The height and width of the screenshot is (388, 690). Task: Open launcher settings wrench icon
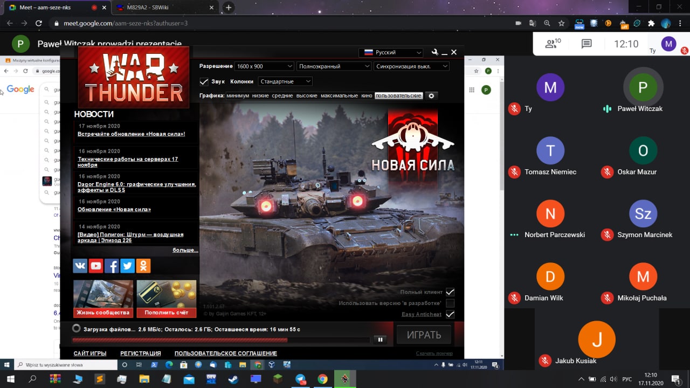coord(435,52)
